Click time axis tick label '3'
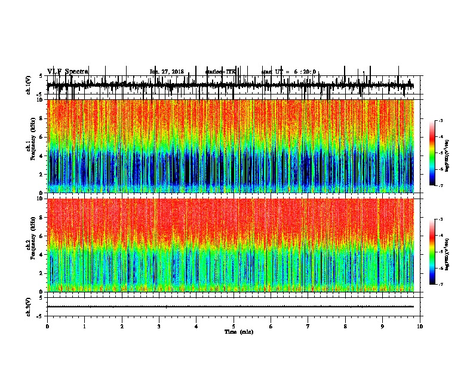Viewport: 473px width, 366px height. point(159,327)
